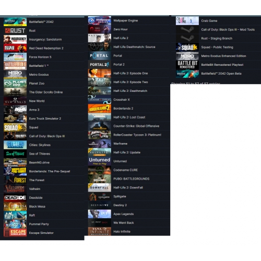This screenshot has height=261, width=261.
Task: Click the Deadside logo thumbnail
Action: click(15, 198)
